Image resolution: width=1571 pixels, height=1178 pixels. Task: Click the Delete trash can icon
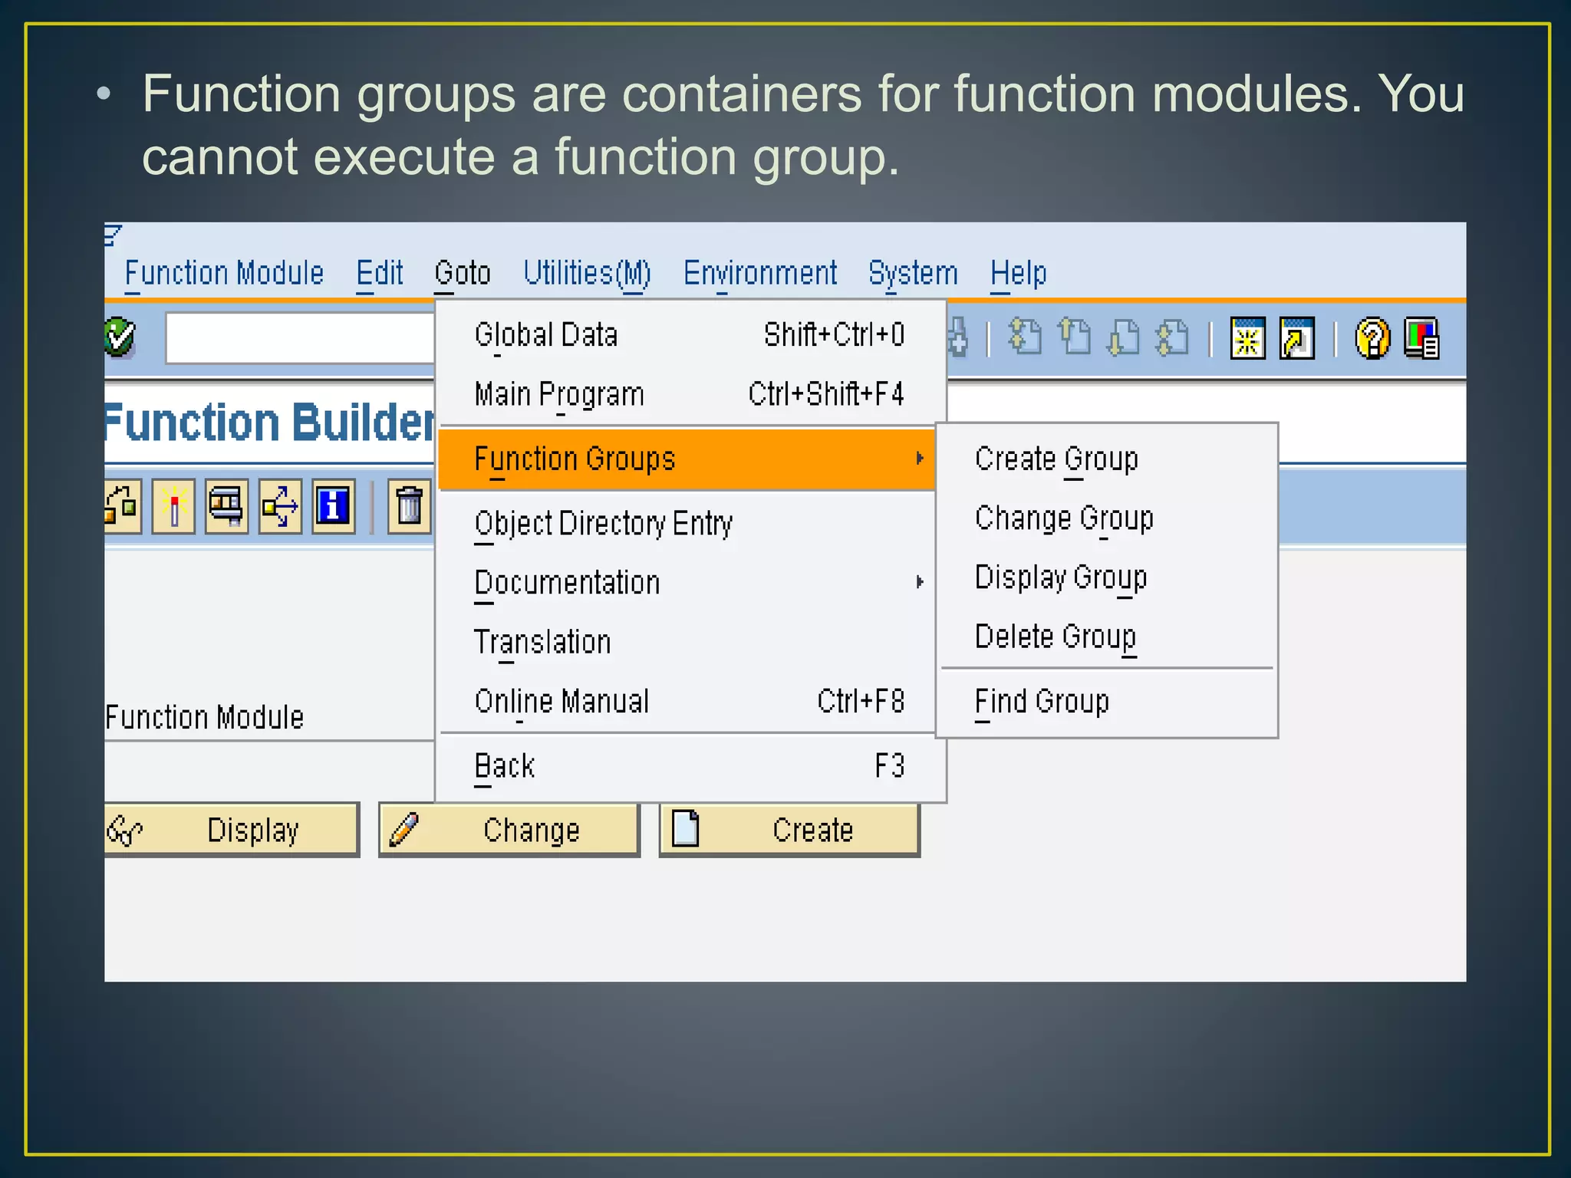[409, 506]
